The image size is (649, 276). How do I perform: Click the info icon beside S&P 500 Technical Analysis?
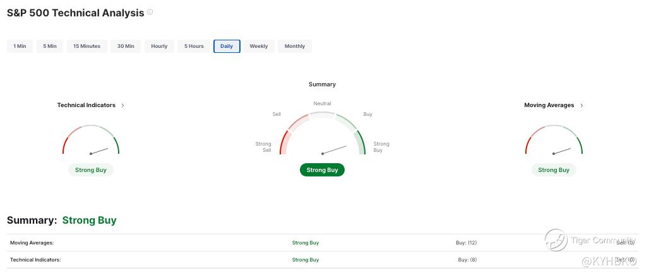[x=150, y=12]
